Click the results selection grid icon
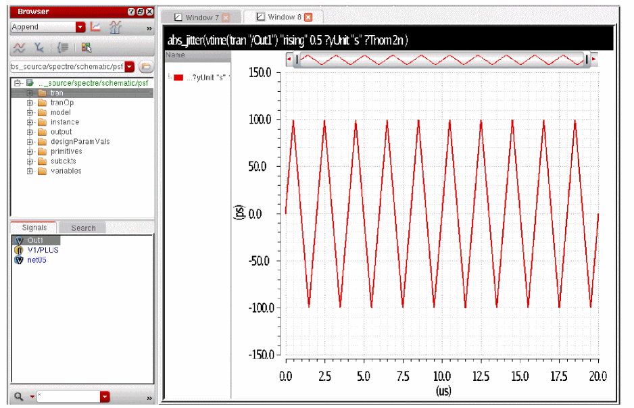The image size is (634, 408). coord(86,47)
